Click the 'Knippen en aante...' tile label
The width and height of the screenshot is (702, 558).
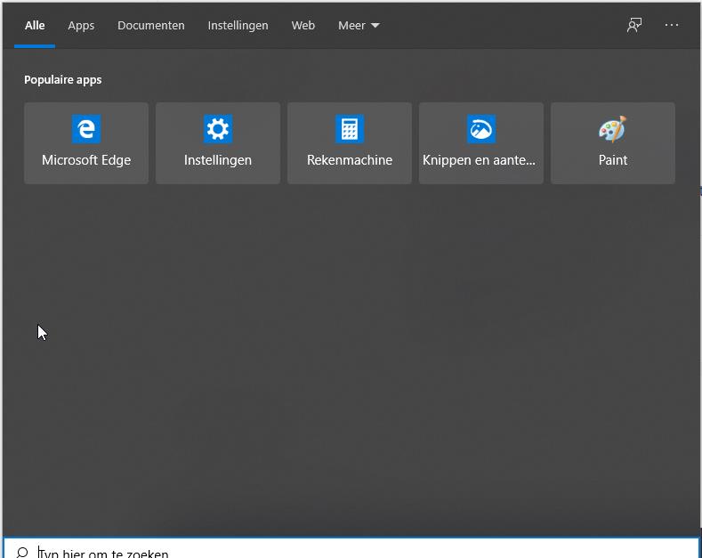[480, 160]
